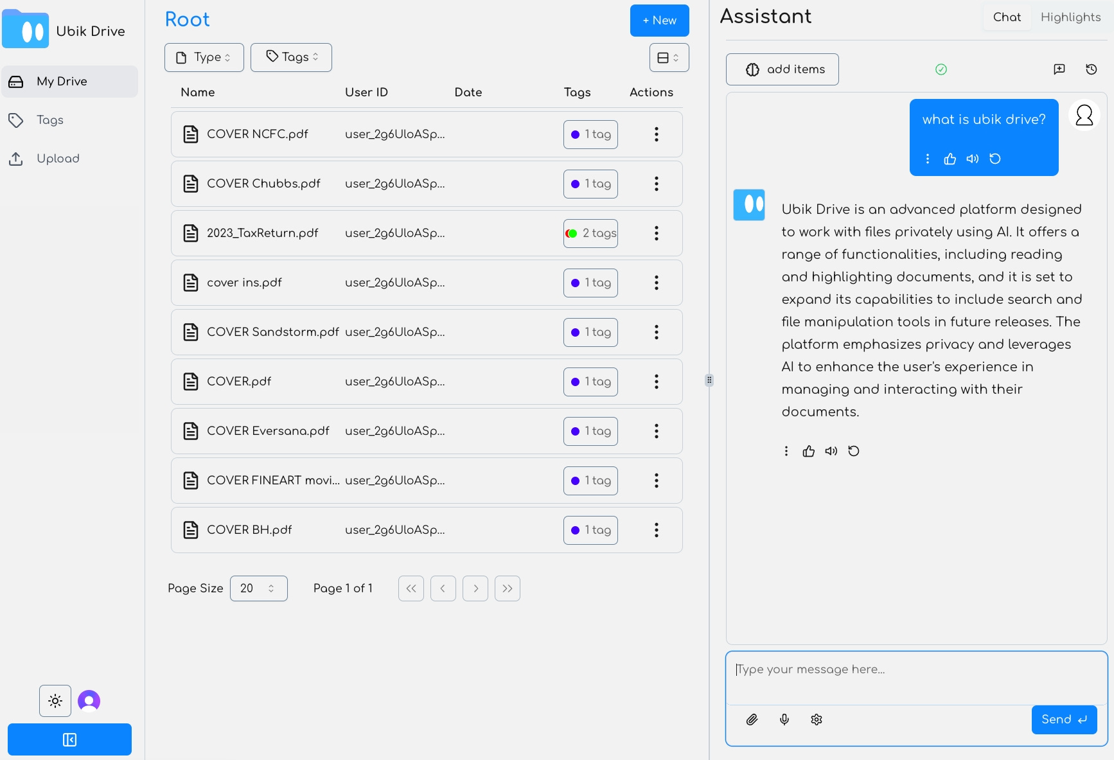
Task: Click the + New button
Action: pyautogui.click(x=660, y=21)
